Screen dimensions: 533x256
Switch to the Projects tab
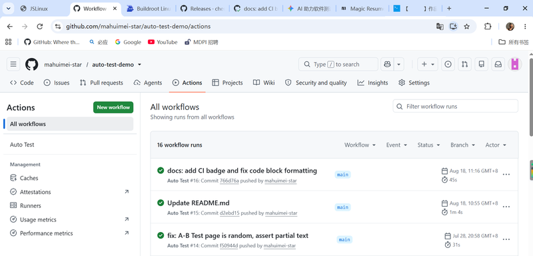(227, 83)
